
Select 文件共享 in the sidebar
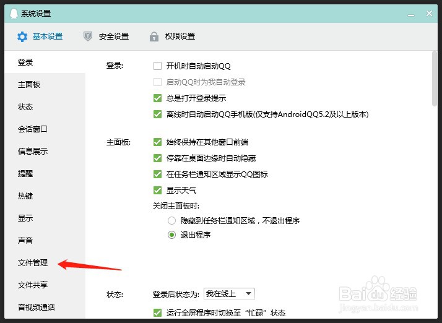click(45, 285)
